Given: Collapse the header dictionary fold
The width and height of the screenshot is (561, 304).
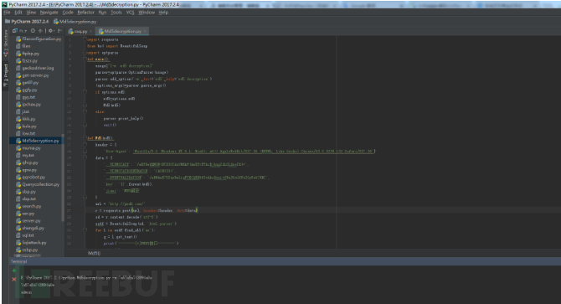Looking at the screenshot, I should tap(85, 145).
